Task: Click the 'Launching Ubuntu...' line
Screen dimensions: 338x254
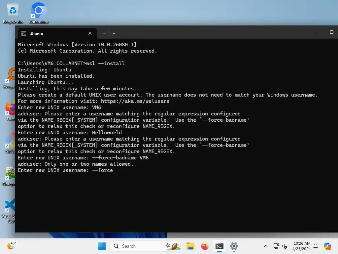Action: pyautogui.click(x=46, y=82)
